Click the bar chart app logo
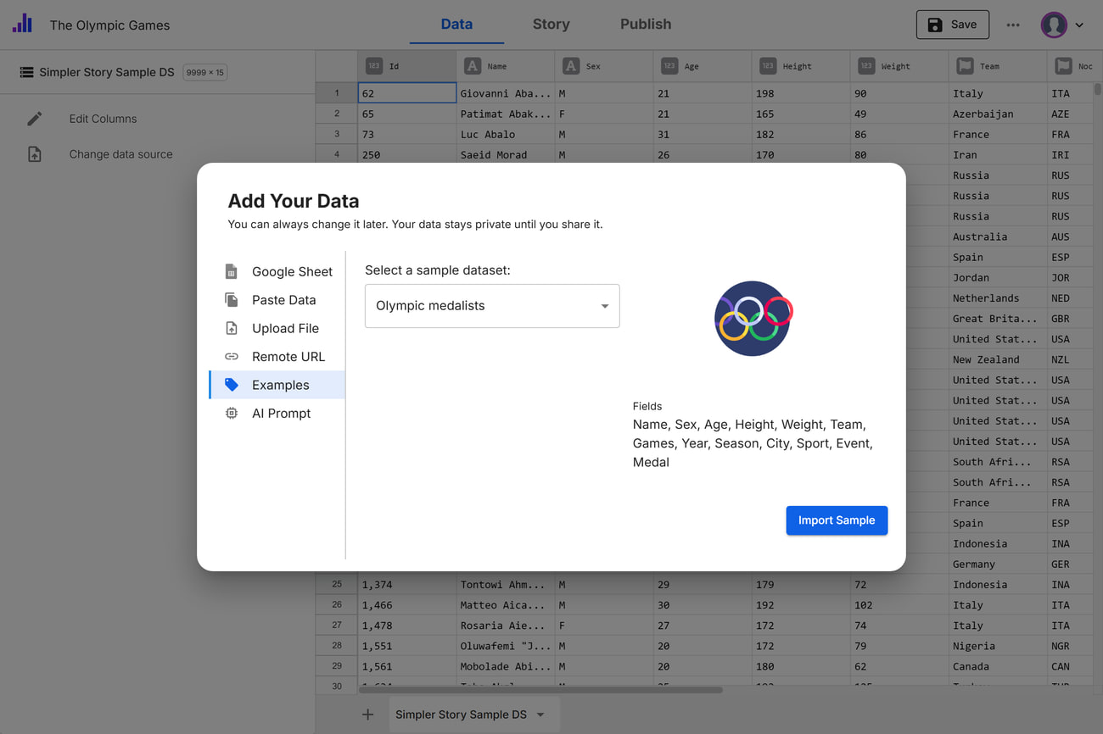Viewport: 1103px width, 734px height. (23, 24)
